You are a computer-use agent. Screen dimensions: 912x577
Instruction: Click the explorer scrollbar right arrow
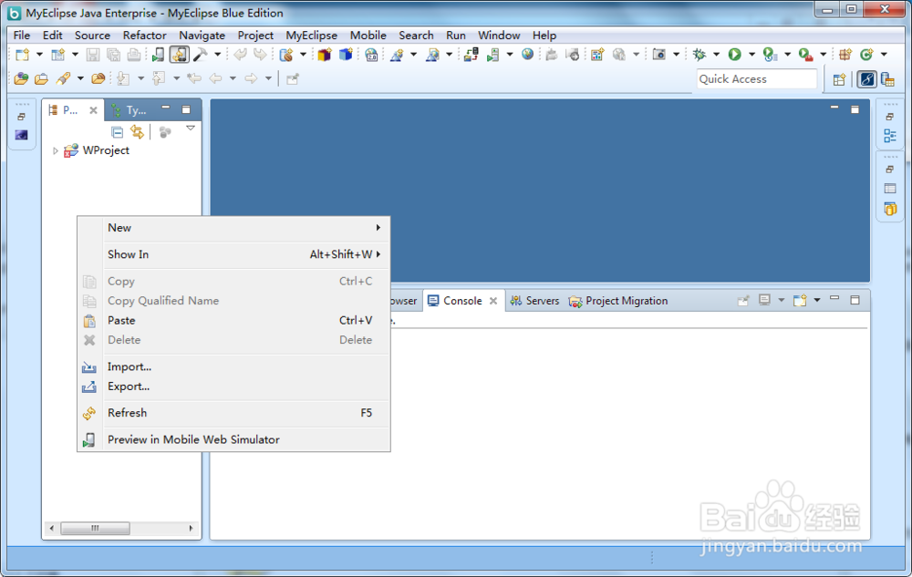click(x=191, y=528)
